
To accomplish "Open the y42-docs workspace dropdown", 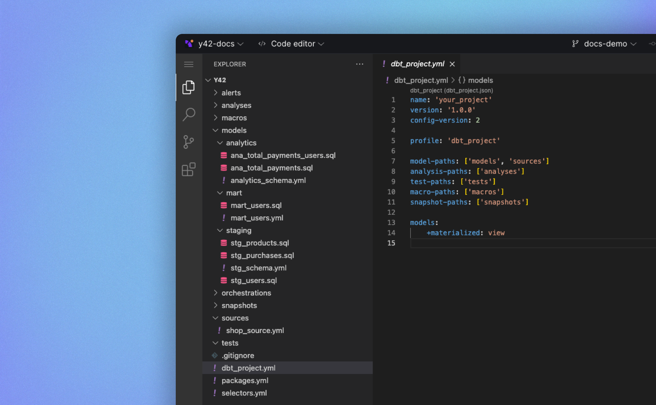I will point(215,44).
